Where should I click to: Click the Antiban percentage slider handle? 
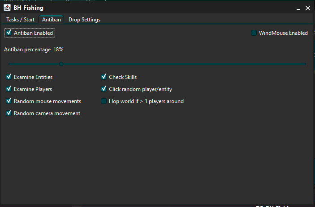pos(61,64)
